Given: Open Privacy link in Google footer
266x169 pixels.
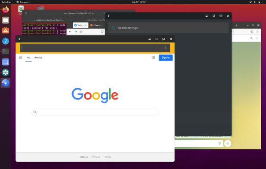Looking at the screenshot, I should pos(96,157).
